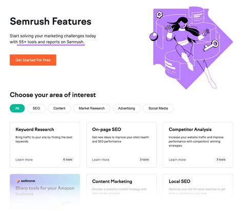Click the Get Started For Free button
Viewport: 243px width, 211px height.
33,60
